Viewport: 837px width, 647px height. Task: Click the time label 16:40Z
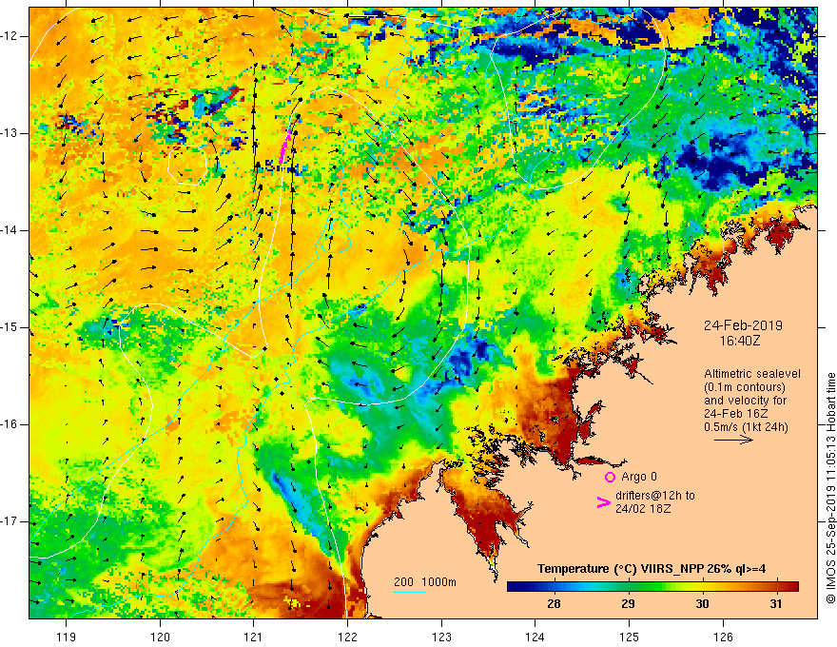click(739, 341)
